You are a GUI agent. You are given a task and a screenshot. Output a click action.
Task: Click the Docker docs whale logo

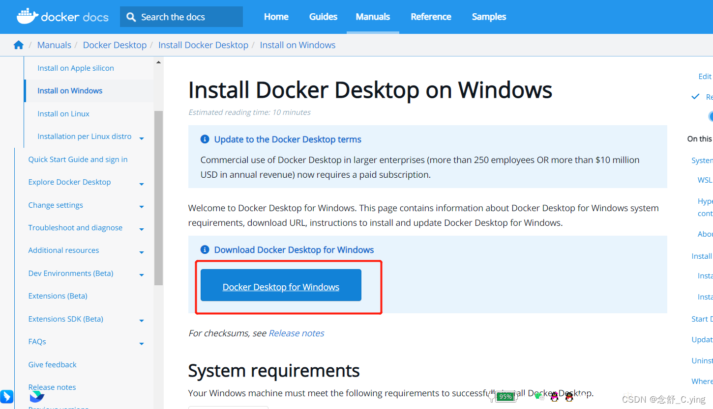pyautogui.click(x=28, y=16)
